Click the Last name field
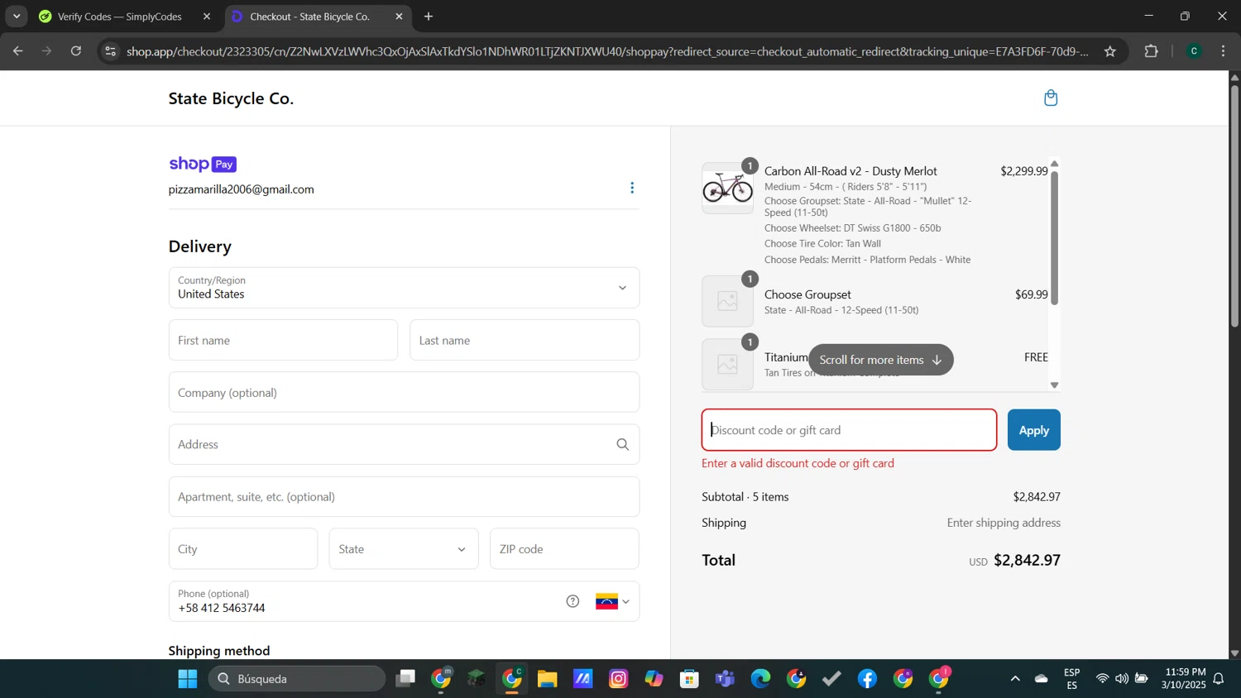Viewport: 1241px width, 698px height. point(525,340)
